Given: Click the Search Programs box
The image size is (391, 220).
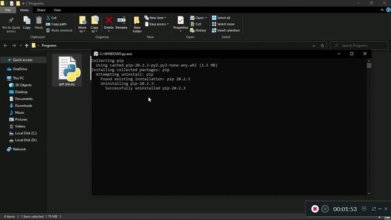Looking at the screenshot, I should click(x=359, y=46).
